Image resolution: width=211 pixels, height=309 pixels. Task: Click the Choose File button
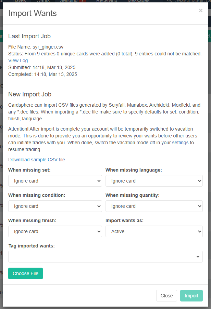click(x=25, y=273)
